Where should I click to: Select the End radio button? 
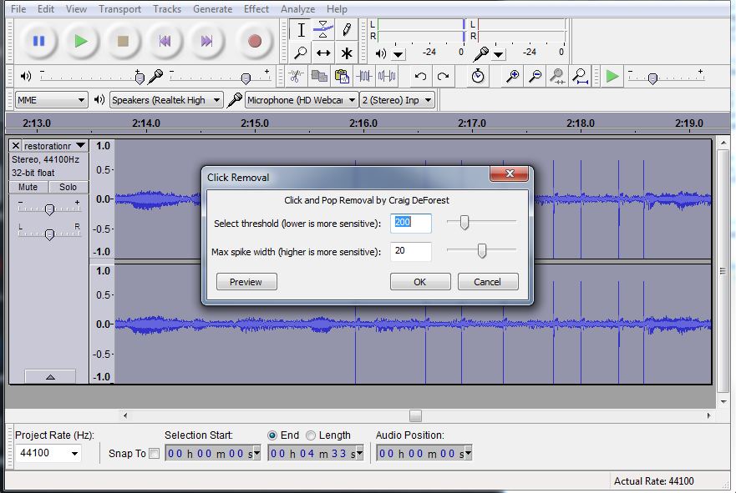pyautogui.click(x=272, y=435)
